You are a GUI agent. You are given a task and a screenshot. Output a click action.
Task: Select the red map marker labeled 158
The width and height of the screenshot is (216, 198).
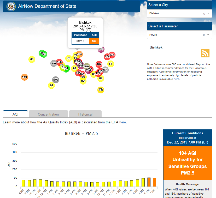(x=59, y=62)
